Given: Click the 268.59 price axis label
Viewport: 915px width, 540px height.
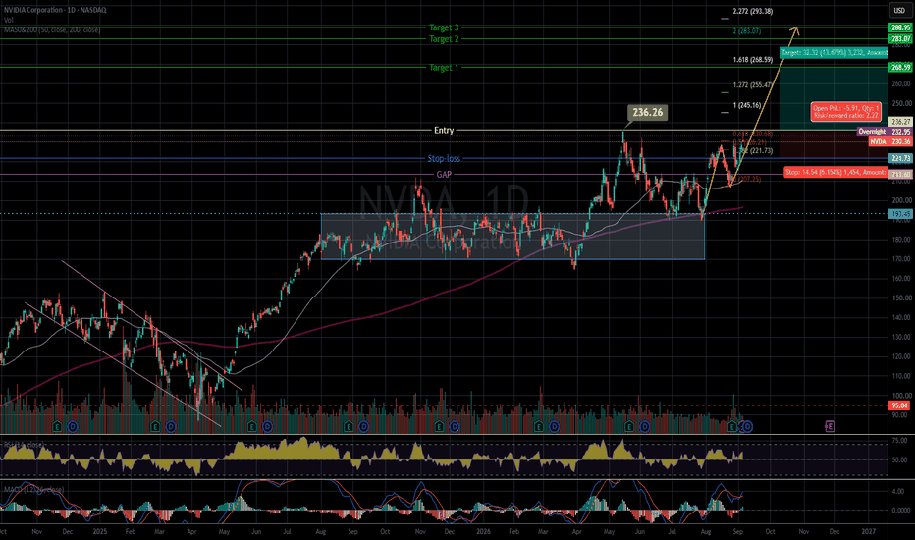Looking at the screenshot, I should pos(900,68).
